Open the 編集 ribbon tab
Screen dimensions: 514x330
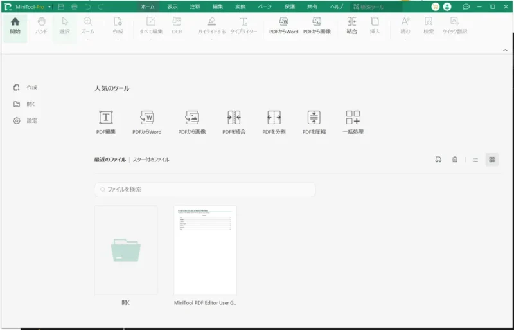coord(218,6)
